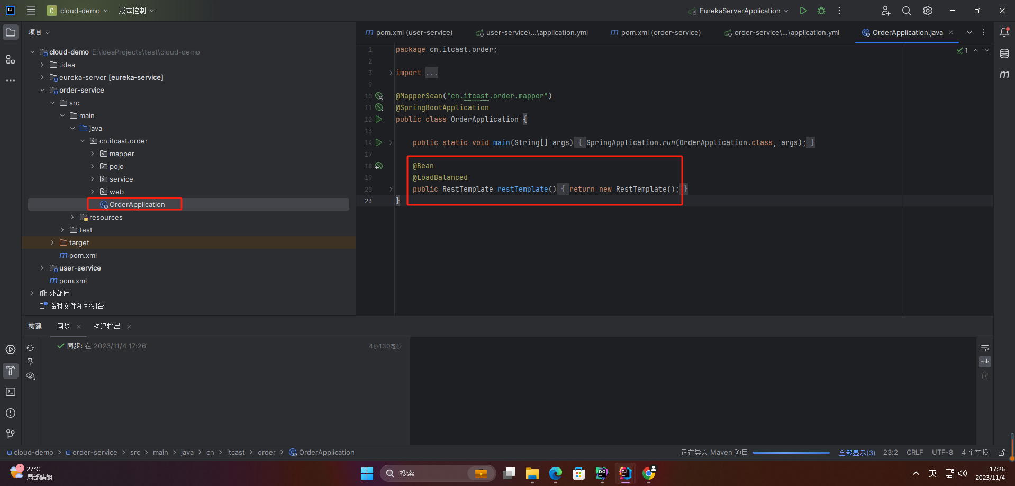Viewport: 1015px width, 486px height.
Task: Open the 项目 view selector dropdown
Action: coord(39,32)
